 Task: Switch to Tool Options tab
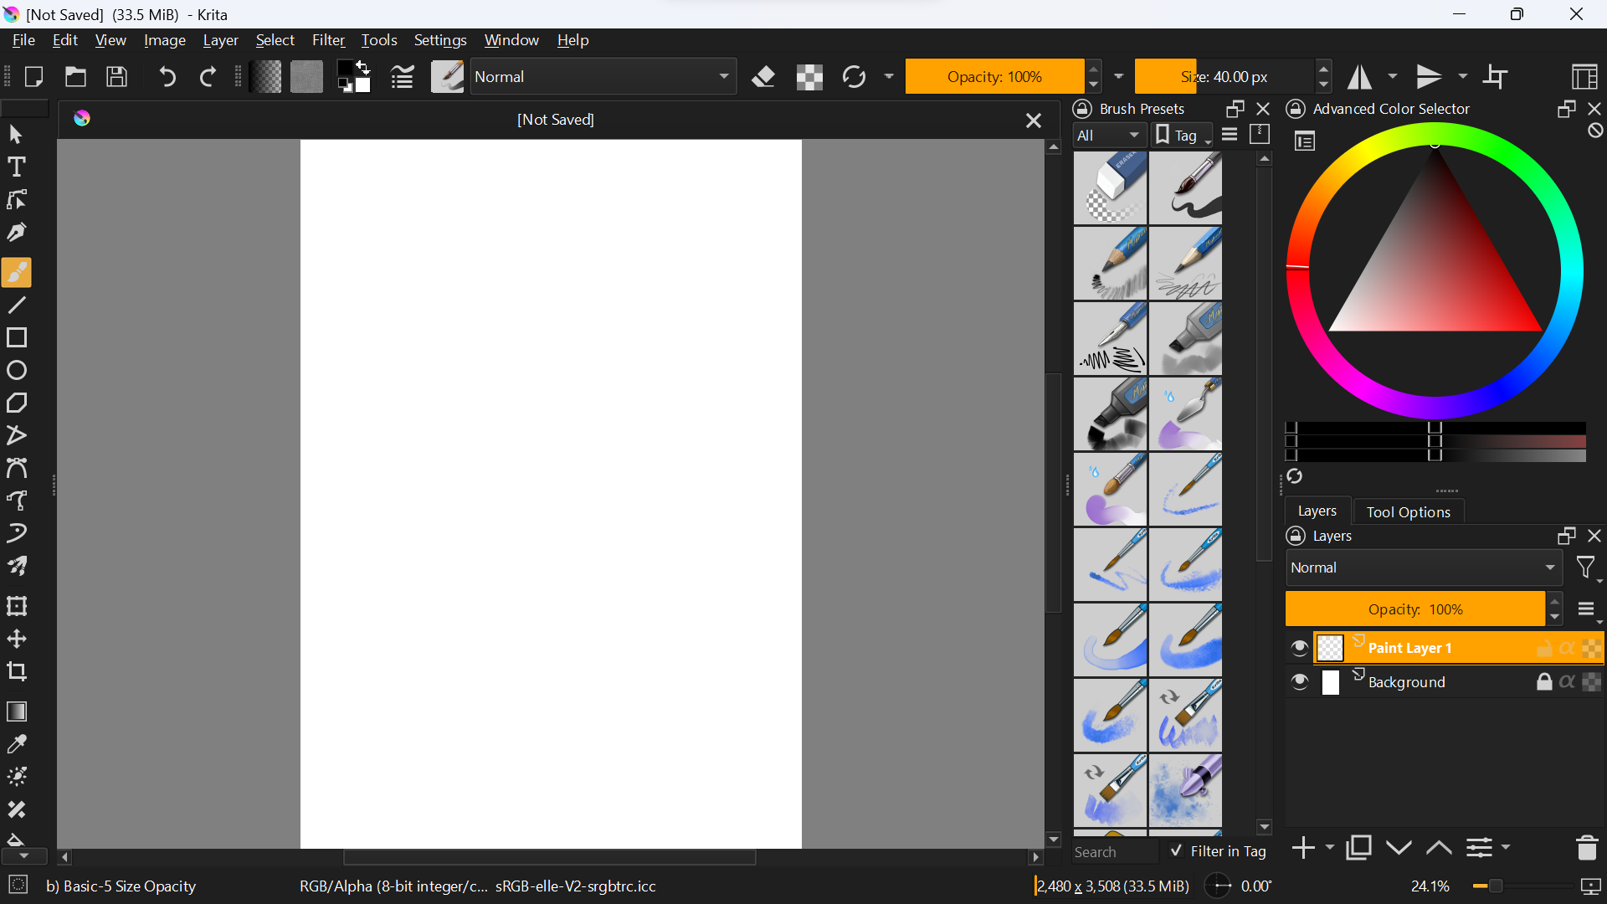pos(1408,511)
